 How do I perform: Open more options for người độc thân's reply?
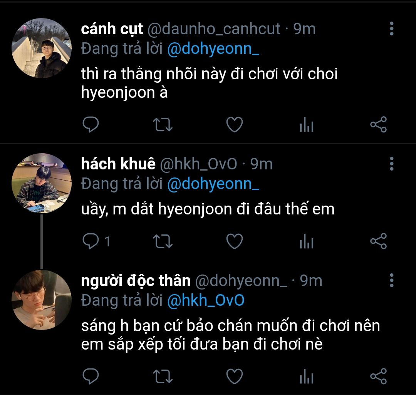391,280
